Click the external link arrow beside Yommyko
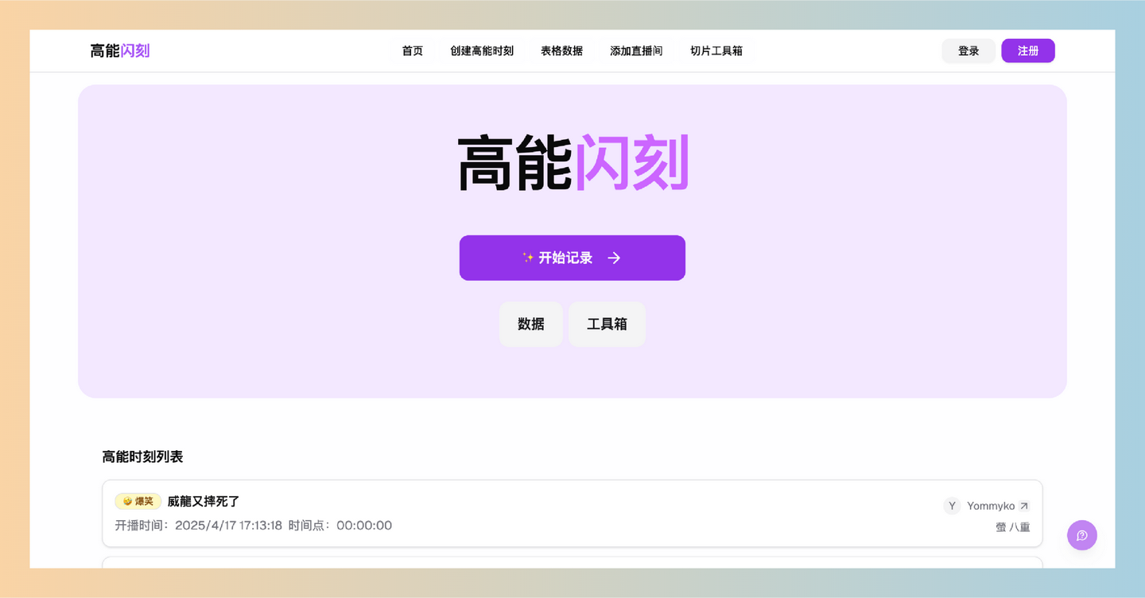Viewport: 1145px width, 598px height. pyautogui.click(x=1024, y=505)
